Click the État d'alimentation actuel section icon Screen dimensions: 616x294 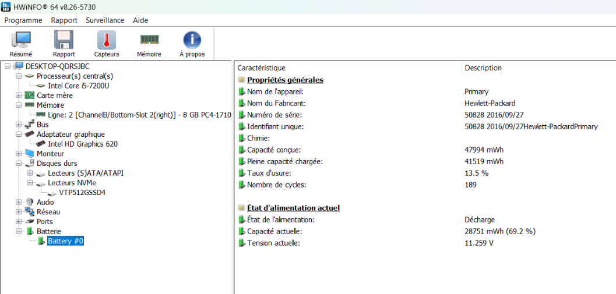(x=241, y=208)
